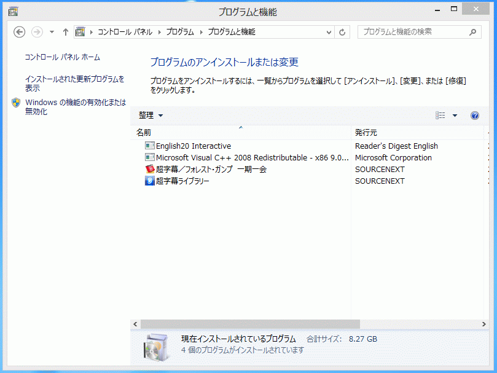Open インストールされた更新プログラムを表示 link
The width and height of the screenshot is (497, 373).
pos(75,84)
